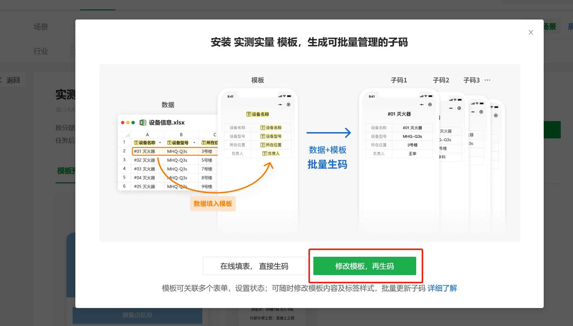Click the red dot in the spreadsheet window
Screen dimensions: 573x326
pos(123,123)
